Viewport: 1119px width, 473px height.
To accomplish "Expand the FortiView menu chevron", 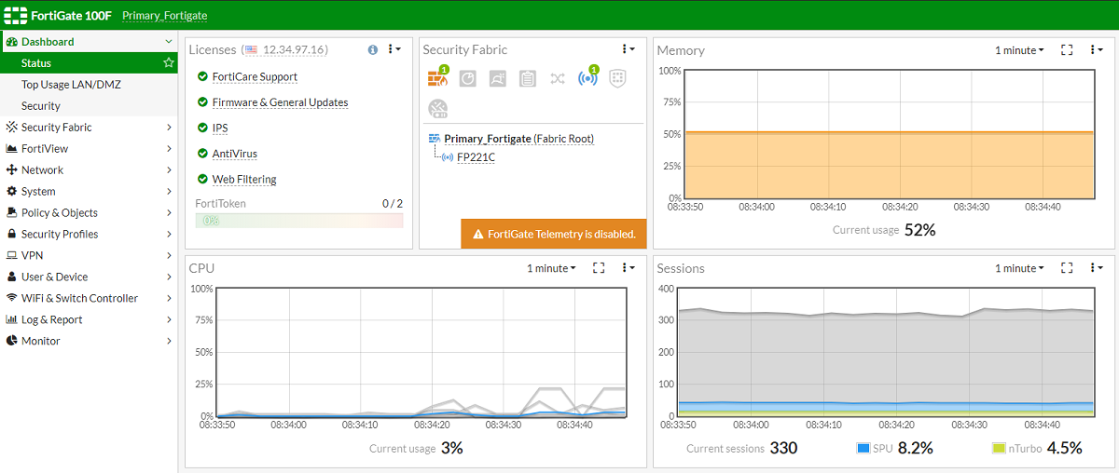I will coord(169,149).
